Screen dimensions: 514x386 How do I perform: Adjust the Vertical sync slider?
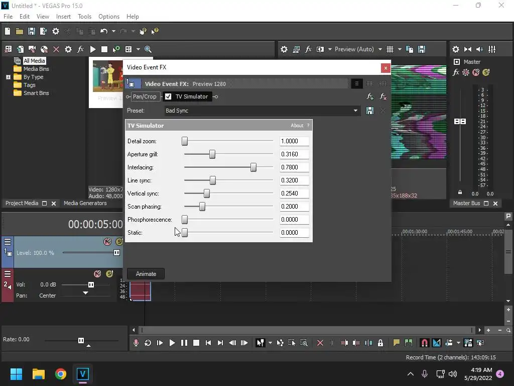click(x=206, y=194)
